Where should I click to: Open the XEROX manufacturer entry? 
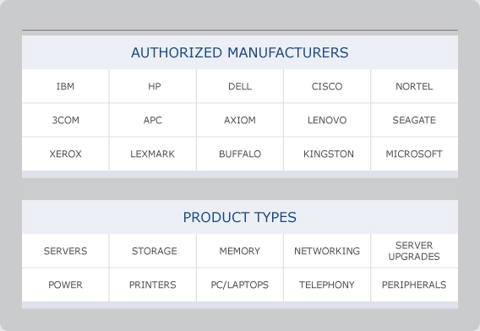65,154
